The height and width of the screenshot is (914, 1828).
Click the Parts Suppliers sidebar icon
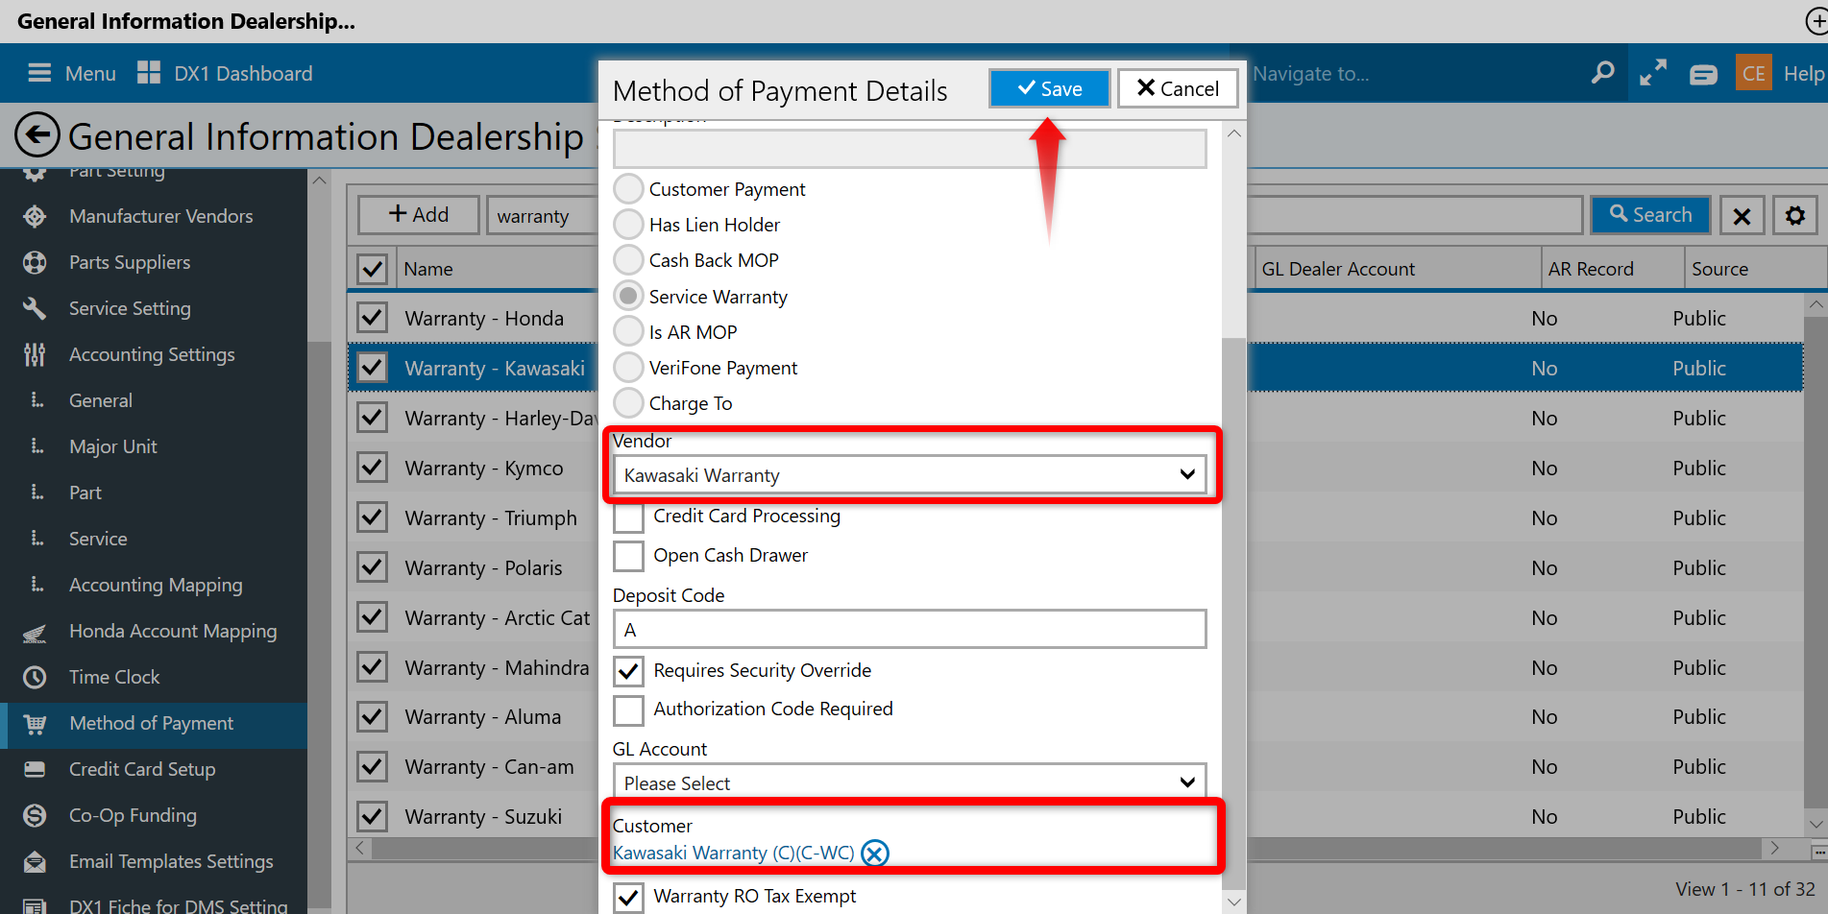[x=35, y=262]
